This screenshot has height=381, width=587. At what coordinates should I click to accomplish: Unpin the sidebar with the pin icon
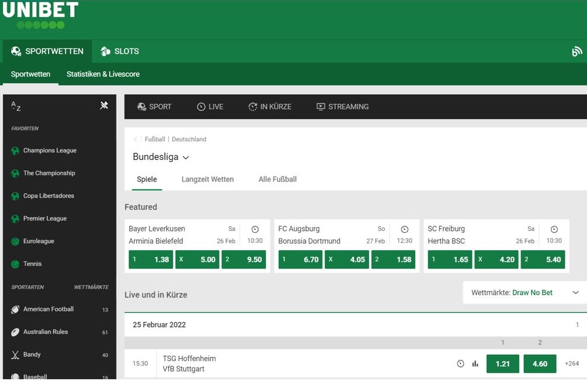click(x=104, y=106)
